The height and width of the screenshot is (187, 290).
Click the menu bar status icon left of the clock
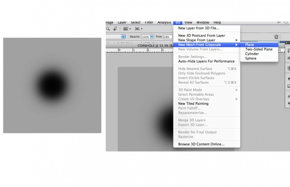click(279, 22)
